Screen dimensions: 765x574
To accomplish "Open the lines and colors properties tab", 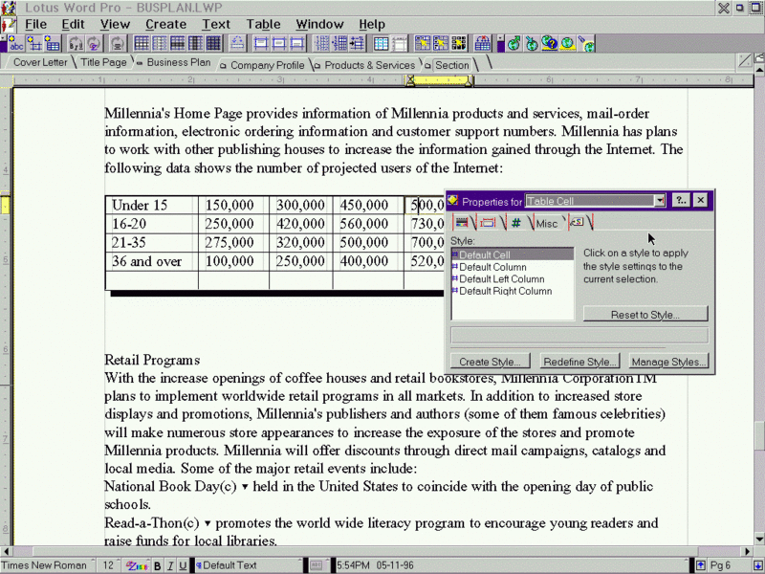I will 461,223.
